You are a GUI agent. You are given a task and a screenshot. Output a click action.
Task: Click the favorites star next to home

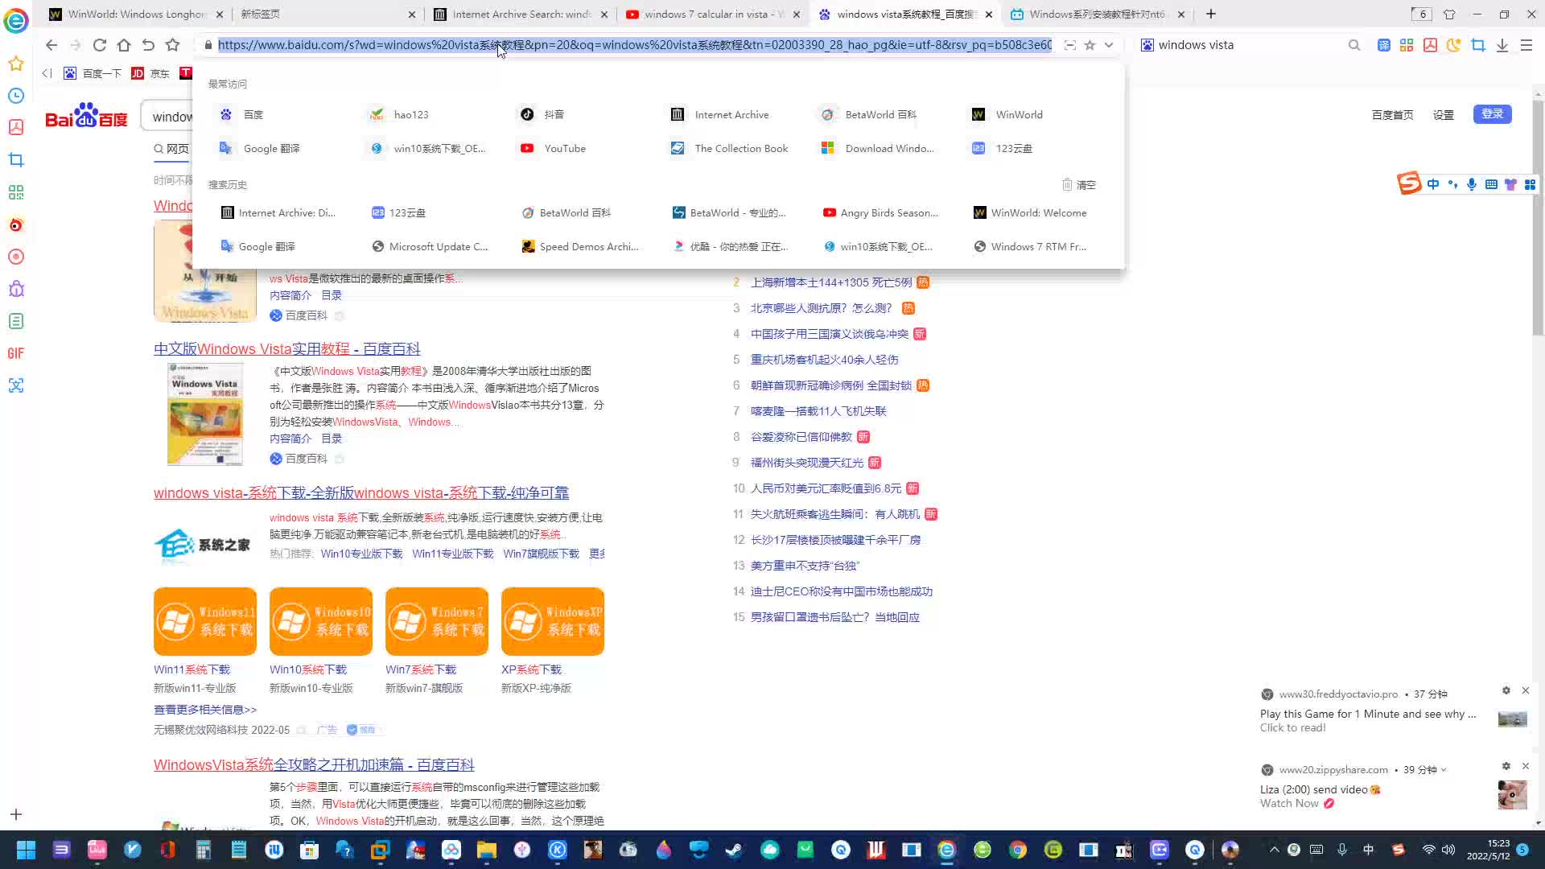[x=172, y=45]
